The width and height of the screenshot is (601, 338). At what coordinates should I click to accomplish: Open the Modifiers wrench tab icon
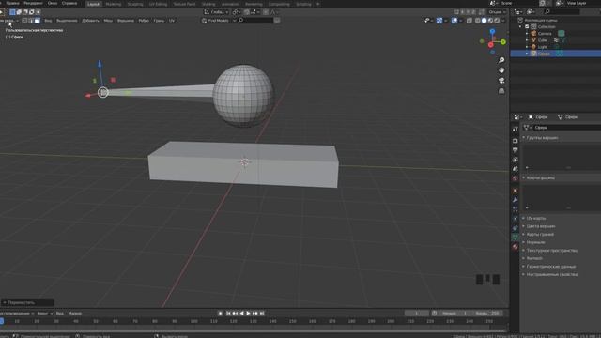tap(516, 200)
